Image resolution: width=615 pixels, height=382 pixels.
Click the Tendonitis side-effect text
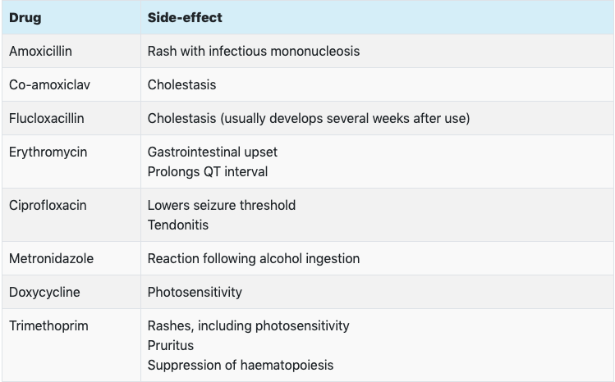click(178, 225)
